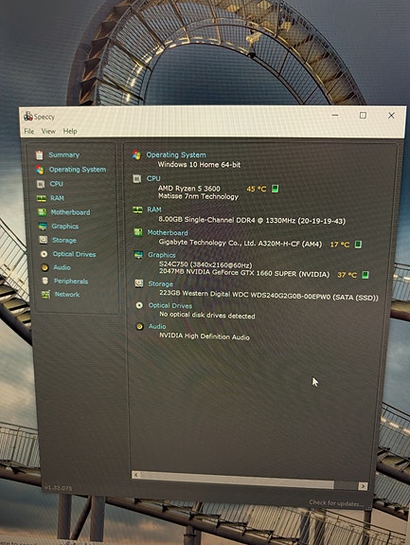The width and height of the screenshot is (410, 545).
Task: Click the horizontal scrollbar right arrow
Action: tap(364, 486)
